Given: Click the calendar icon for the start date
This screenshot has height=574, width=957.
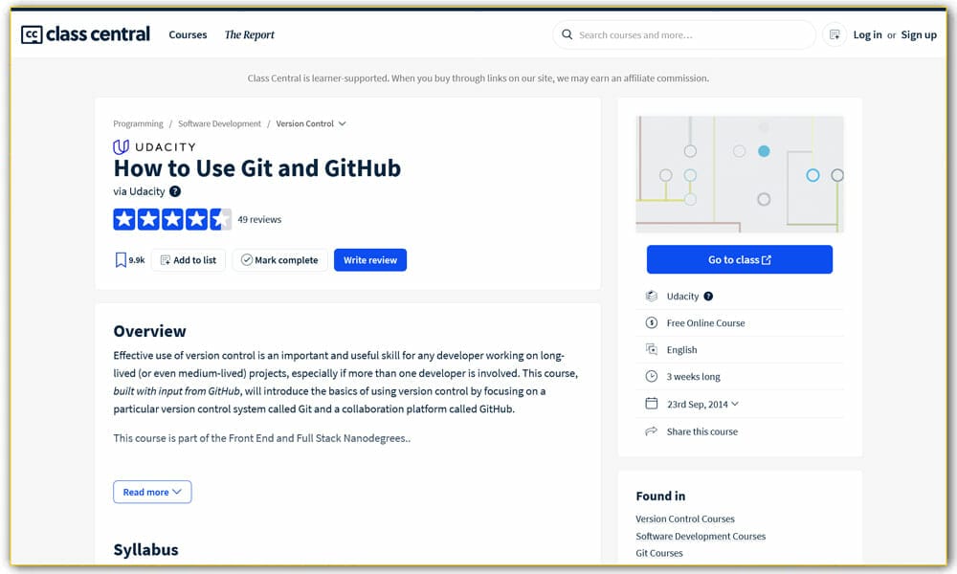Looking at the screenshot, I should coord(652,403).
